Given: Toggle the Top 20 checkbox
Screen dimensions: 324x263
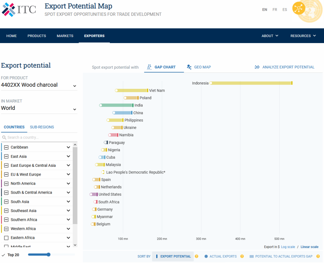Looking at the screenshot, I should point(3,255).
